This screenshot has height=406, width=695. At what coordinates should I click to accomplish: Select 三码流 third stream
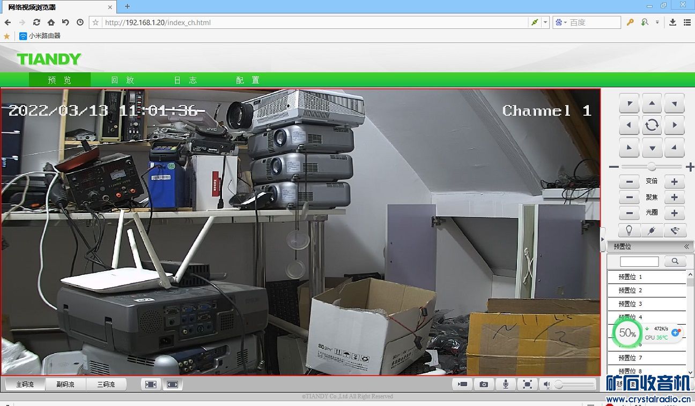coord(106,384)
